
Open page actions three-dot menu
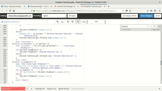[x=123, y=11]
